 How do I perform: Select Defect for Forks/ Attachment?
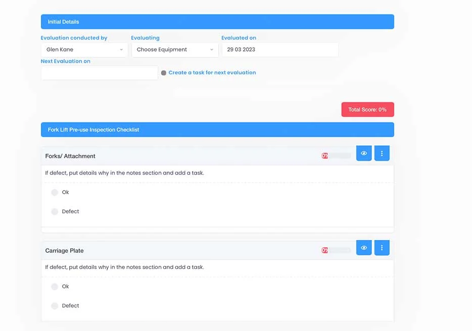pyautogui.click(x=55, y=211)
